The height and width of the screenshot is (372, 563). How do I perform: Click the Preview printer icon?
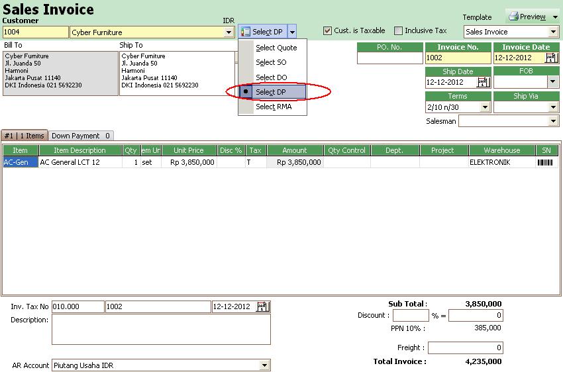pos(513,17)
